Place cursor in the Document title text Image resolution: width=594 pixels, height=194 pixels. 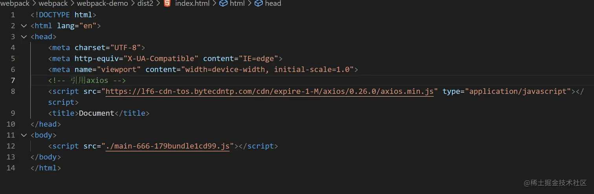click(x=96, y=113)
